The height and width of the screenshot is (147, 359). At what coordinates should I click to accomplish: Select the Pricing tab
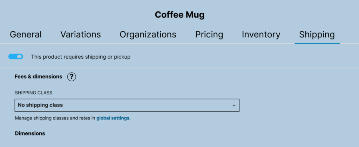(209, 35)
